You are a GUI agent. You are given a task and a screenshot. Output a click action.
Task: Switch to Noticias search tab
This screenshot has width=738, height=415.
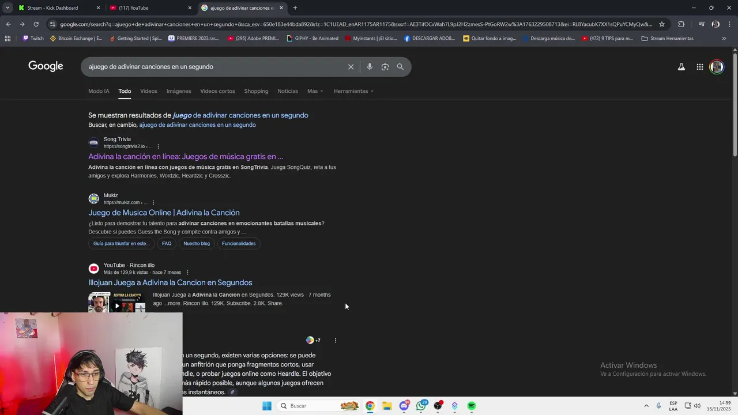coord(288,91)
